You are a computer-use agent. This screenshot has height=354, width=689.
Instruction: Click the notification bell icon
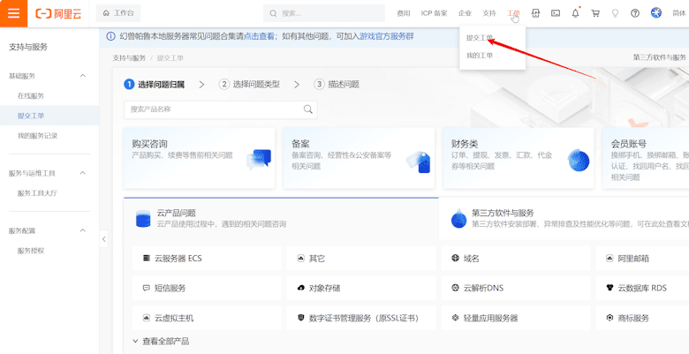[575, 13]
